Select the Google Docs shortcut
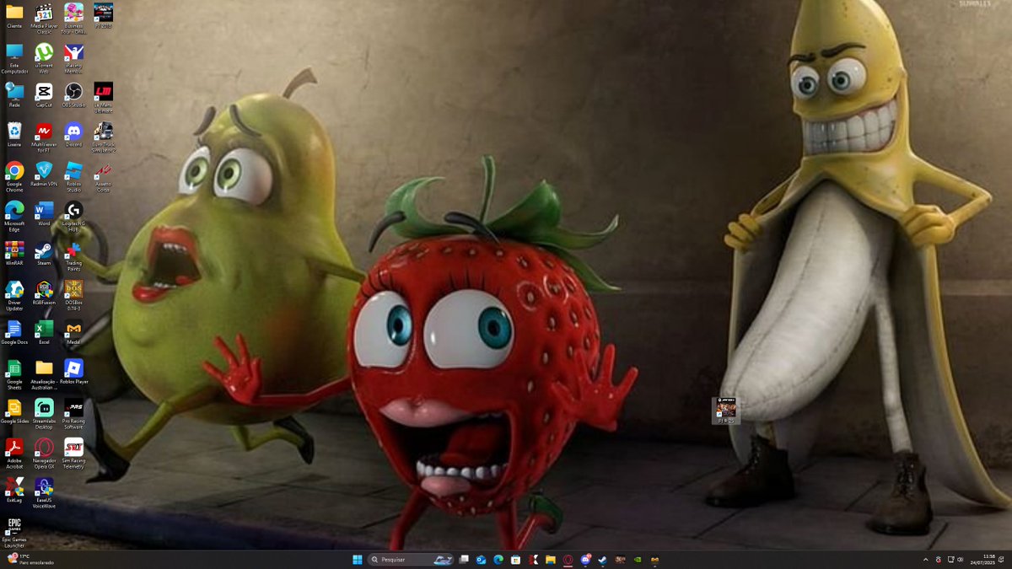1012x569 pixels. pos(14,333)
